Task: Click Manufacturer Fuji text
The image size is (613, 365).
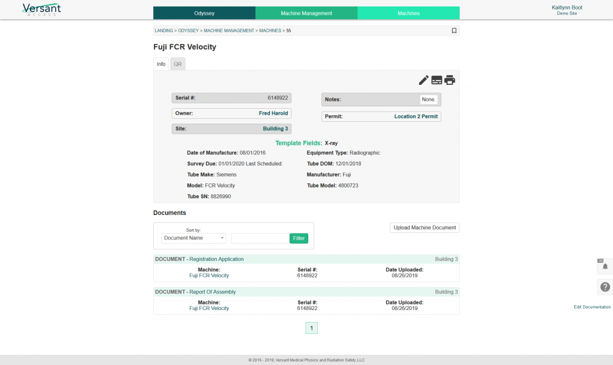Action: [x=329, y=174]
